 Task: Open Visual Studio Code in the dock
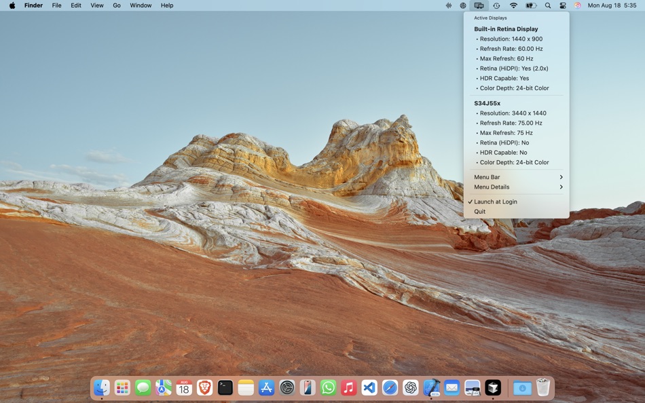[x=371, y=388]
